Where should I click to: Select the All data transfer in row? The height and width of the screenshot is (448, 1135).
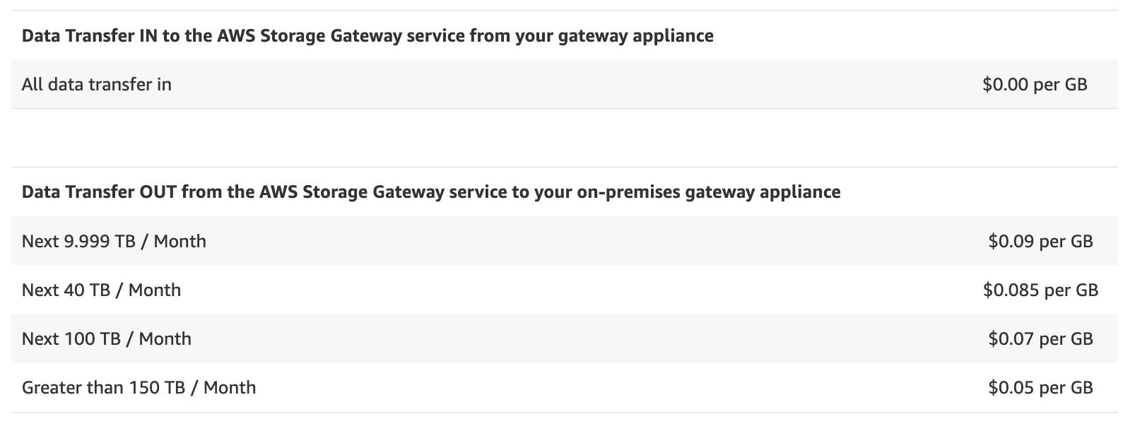click(x=565, y=84)
